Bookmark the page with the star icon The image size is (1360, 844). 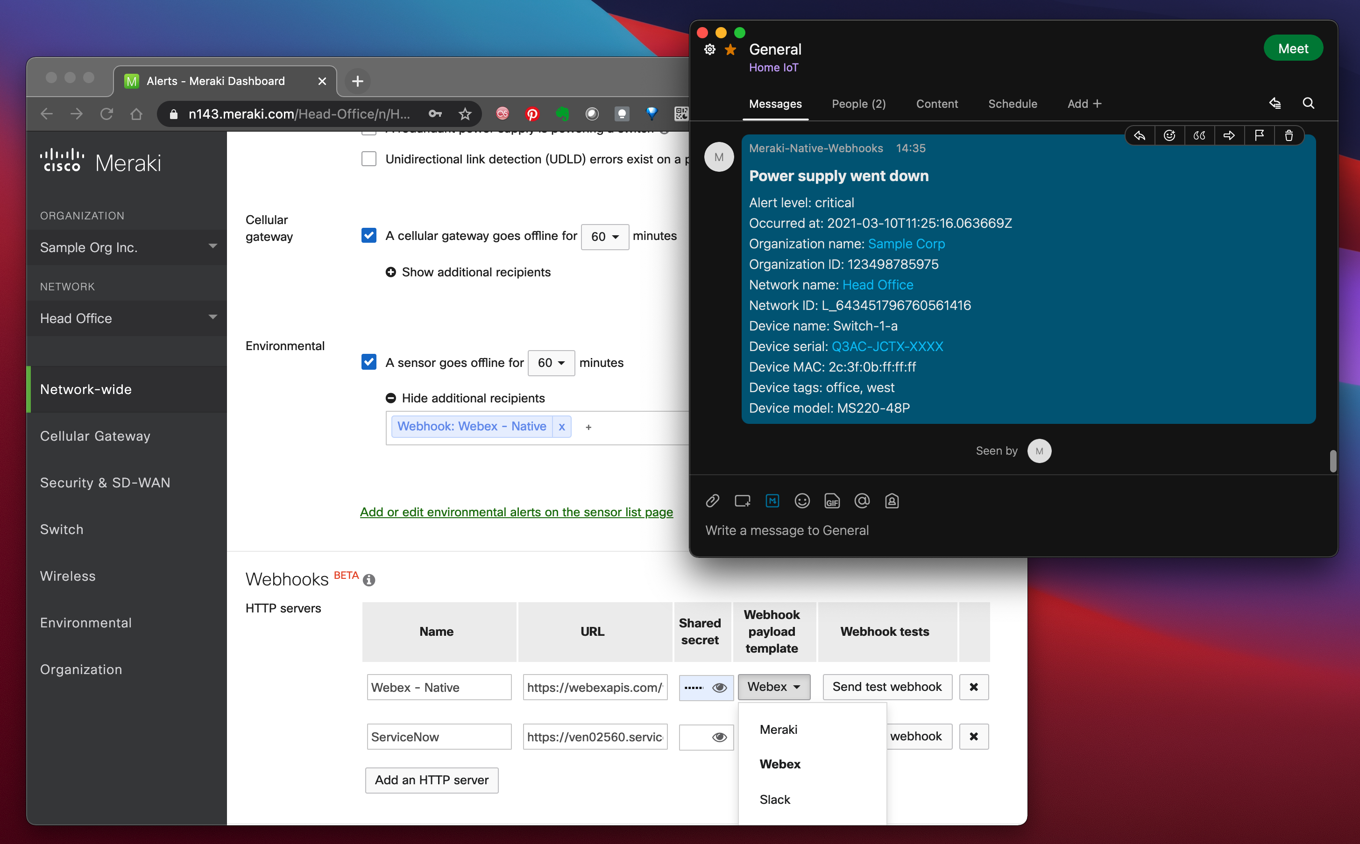(x=465, y=114)
